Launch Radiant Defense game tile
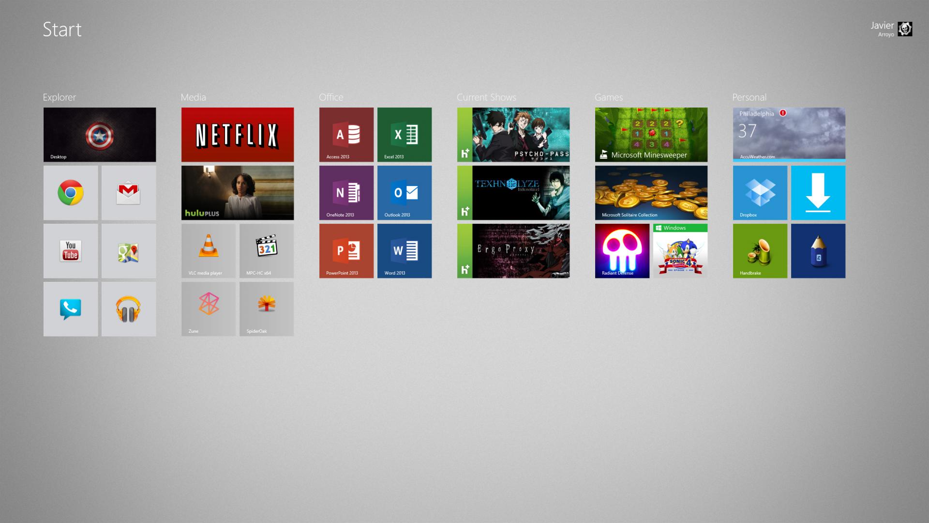This screenshot has width=929, height=523. [x=622, y=251]
